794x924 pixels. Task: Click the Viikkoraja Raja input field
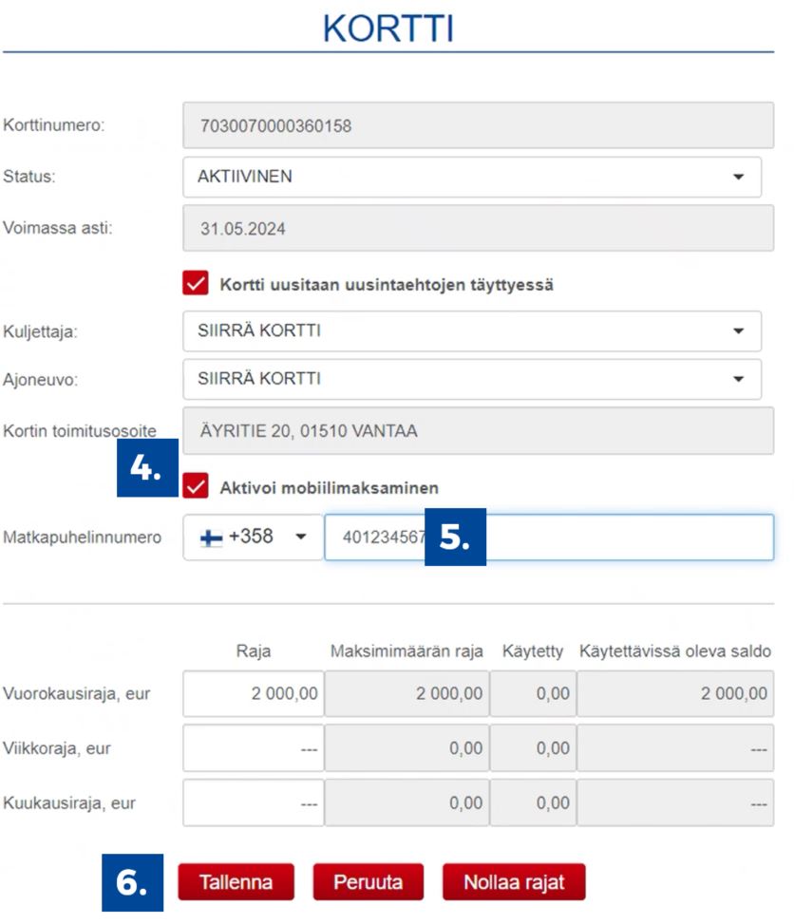(253, 748)
